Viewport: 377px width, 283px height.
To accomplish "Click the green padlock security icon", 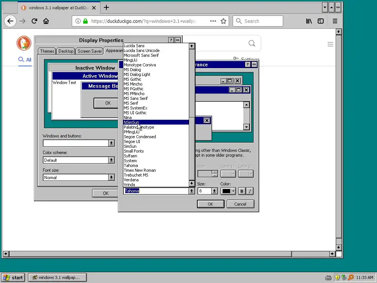I will point(85,21).
